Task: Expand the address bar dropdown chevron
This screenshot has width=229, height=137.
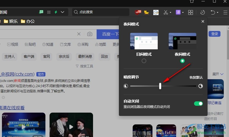Action: tap(62, 12)
